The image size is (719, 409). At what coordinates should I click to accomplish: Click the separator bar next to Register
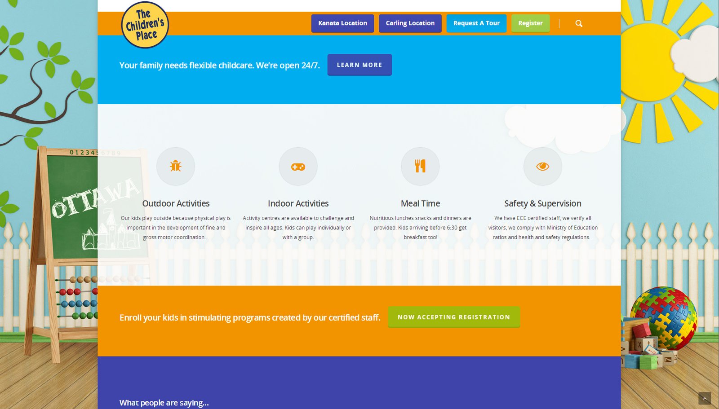tap(559, 23)
